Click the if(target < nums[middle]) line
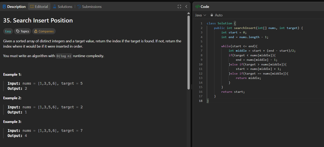Viewport: 324px width, 147px height. [x=252, y=55]
